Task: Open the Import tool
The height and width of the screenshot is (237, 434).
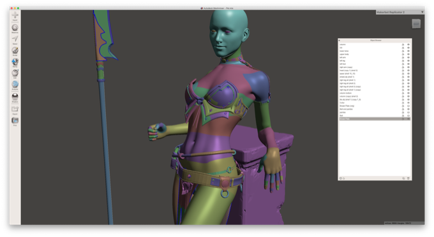Action: pyautogui.click(x=15, y=16)
